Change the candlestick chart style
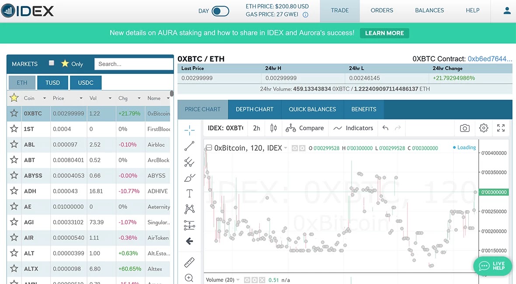 tap(273, 128)
